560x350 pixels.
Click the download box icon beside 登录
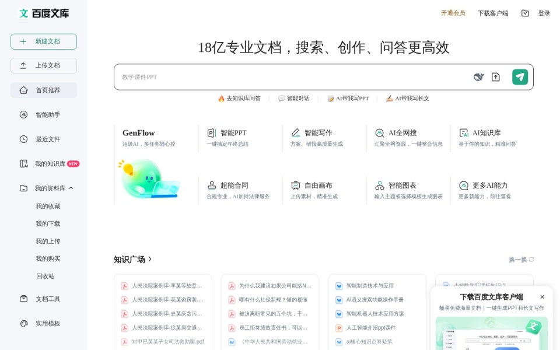pyautogui.click(x=524, y=13)
